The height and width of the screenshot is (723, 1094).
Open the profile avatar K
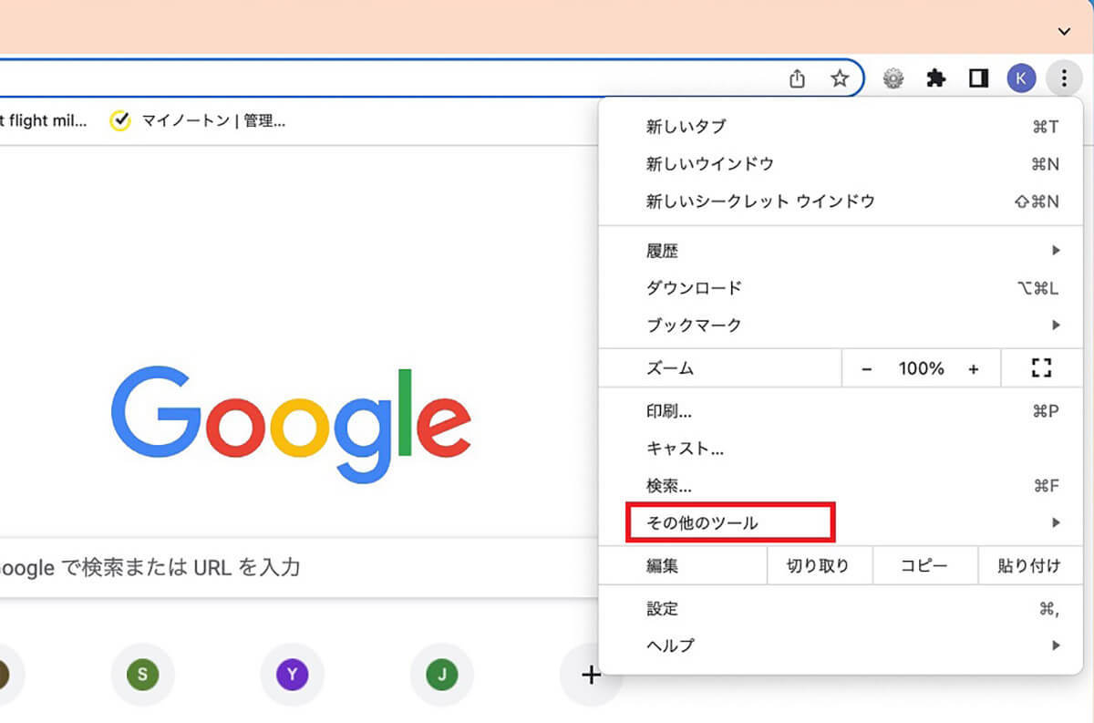pos(1021,79)
